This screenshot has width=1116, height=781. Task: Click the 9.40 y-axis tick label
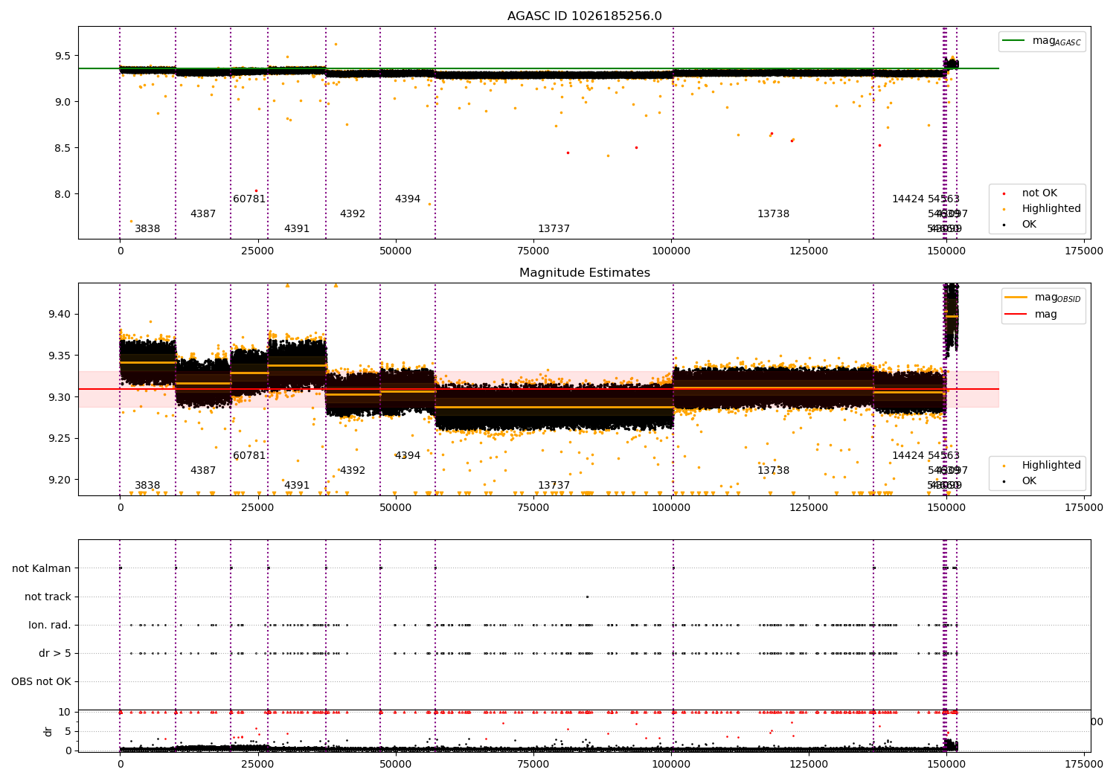(x=60, y=314)
